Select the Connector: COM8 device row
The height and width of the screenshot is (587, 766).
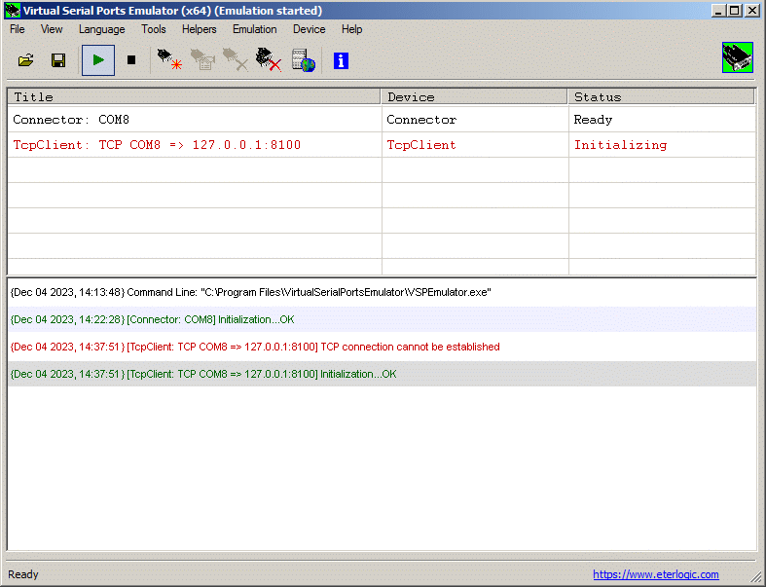point(195,120)
